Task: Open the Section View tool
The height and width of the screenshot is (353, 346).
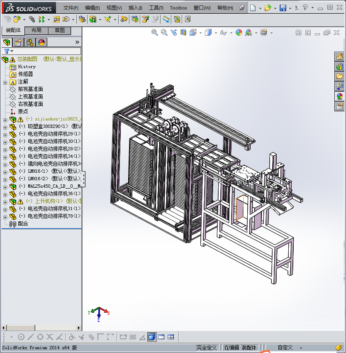Action: (x=183, y=32)
